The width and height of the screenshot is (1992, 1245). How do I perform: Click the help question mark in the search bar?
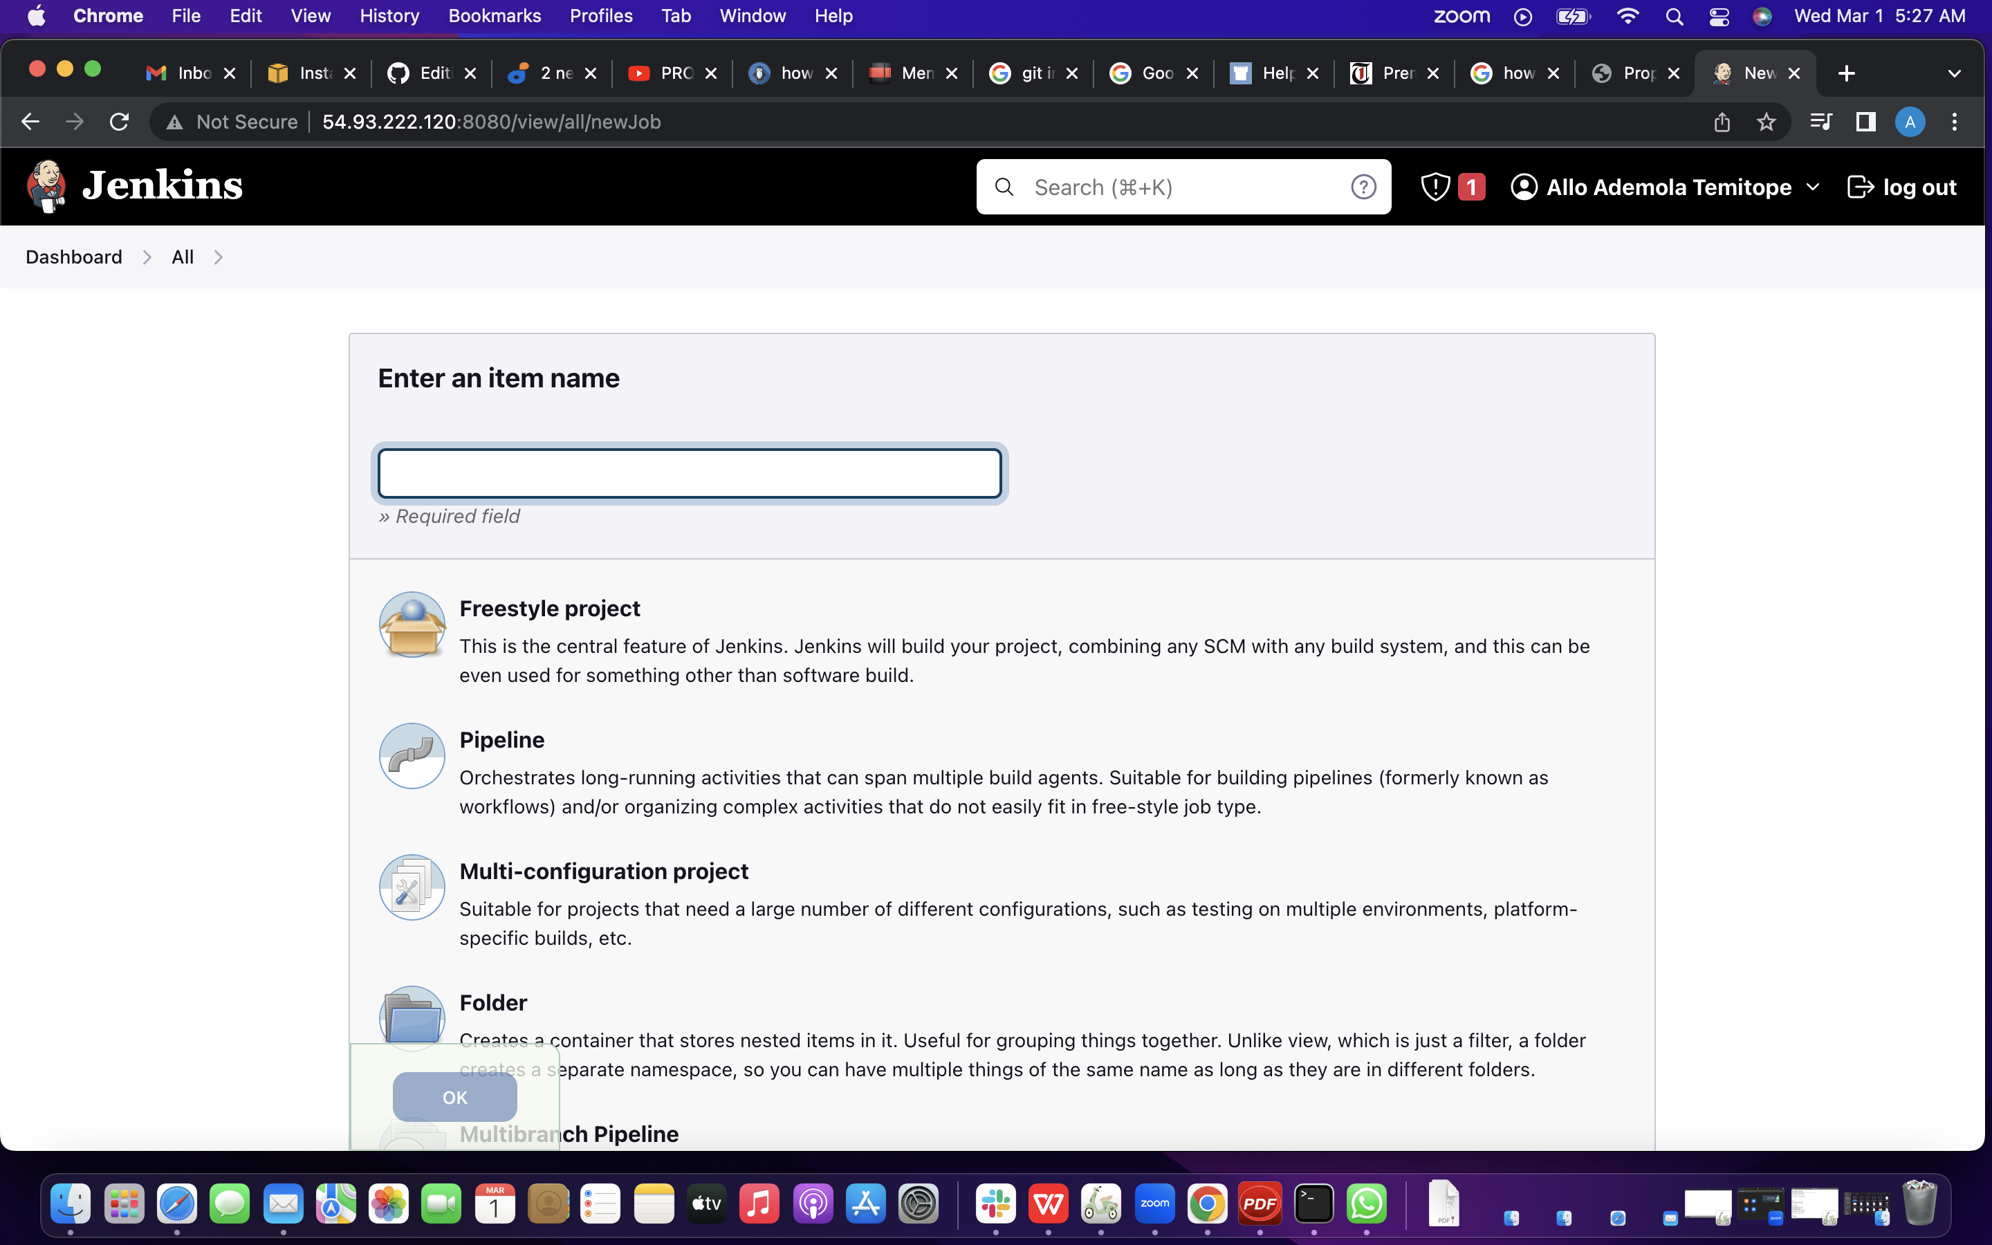click(x=1364, y=187)
